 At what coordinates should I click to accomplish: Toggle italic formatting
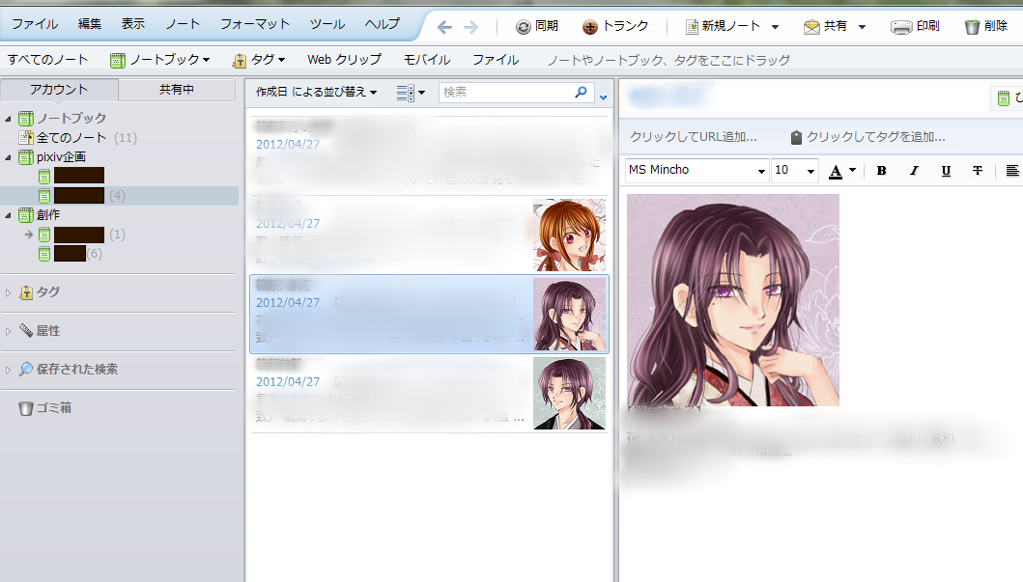coord(914,171)
